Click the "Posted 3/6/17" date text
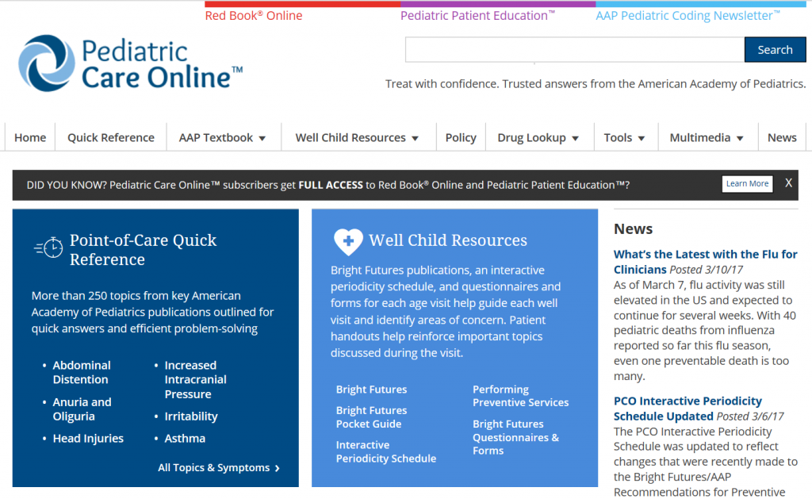The image size is (812, 499). 750,416
